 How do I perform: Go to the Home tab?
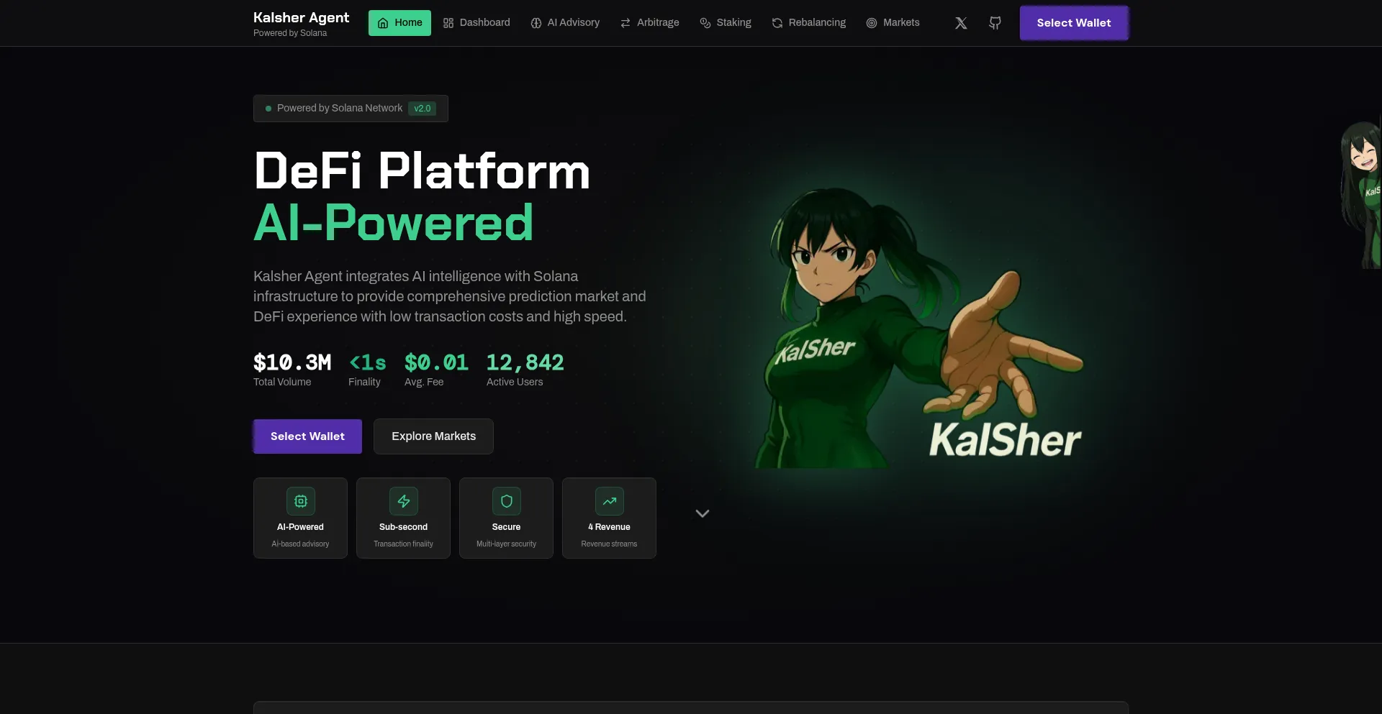399,23
